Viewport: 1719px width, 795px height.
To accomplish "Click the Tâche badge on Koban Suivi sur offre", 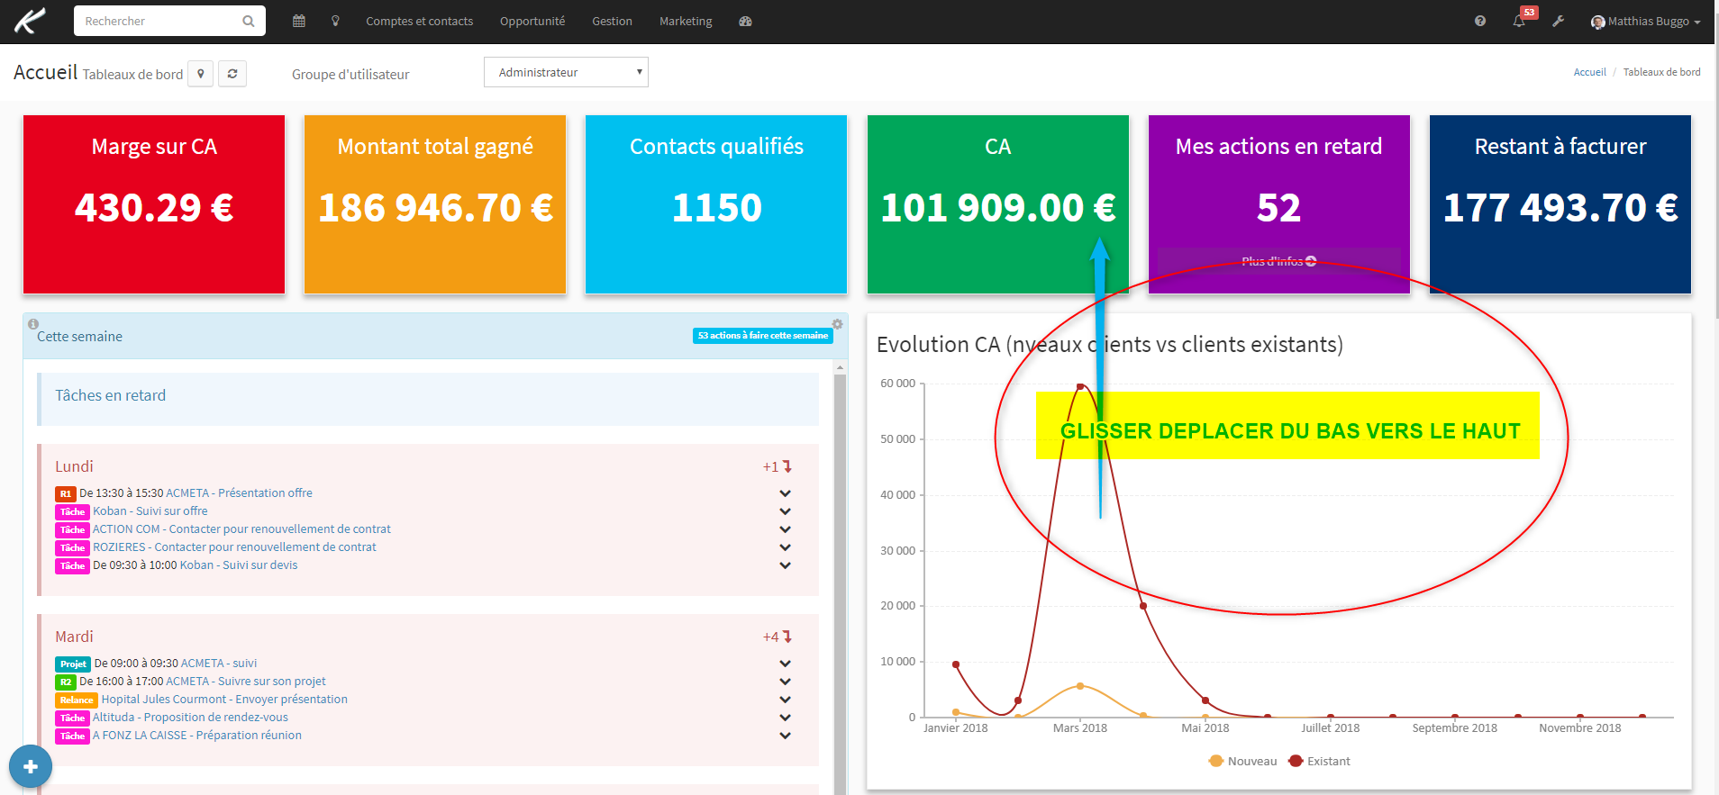I will [72, 511].
